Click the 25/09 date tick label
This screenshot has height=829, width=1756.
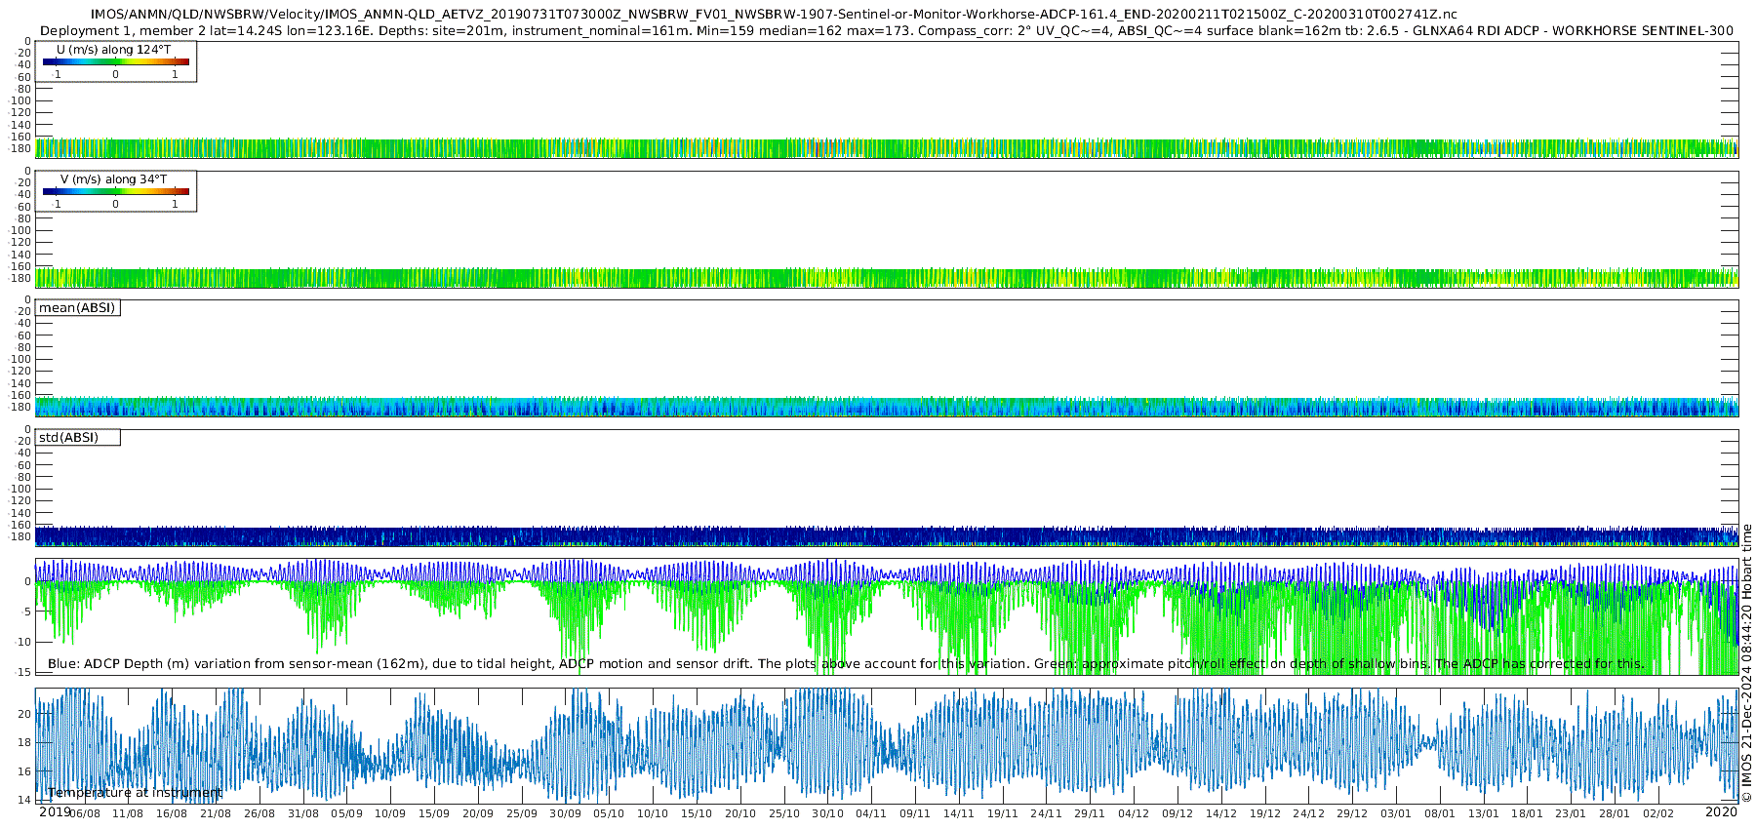click(522, 813)
